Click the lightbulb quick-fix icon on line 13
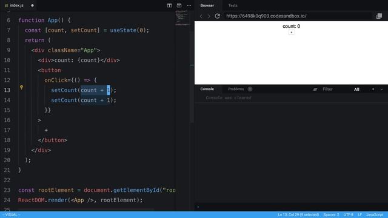This screenshot has height=218, width=388. (x=22, y=87)
